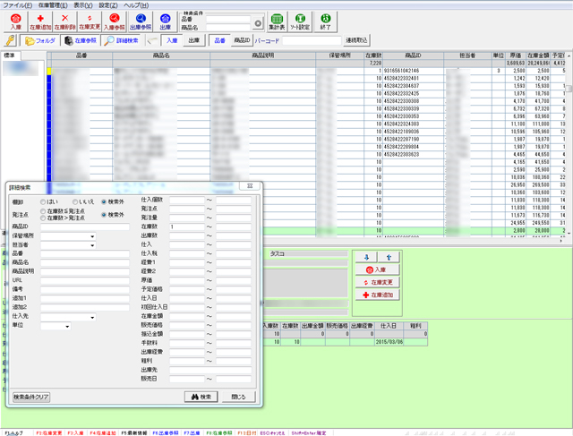The width and height of the screenshot is (573, 436).
Task: Select the はい radio button for 棚卸
Action: click(44, 201)
